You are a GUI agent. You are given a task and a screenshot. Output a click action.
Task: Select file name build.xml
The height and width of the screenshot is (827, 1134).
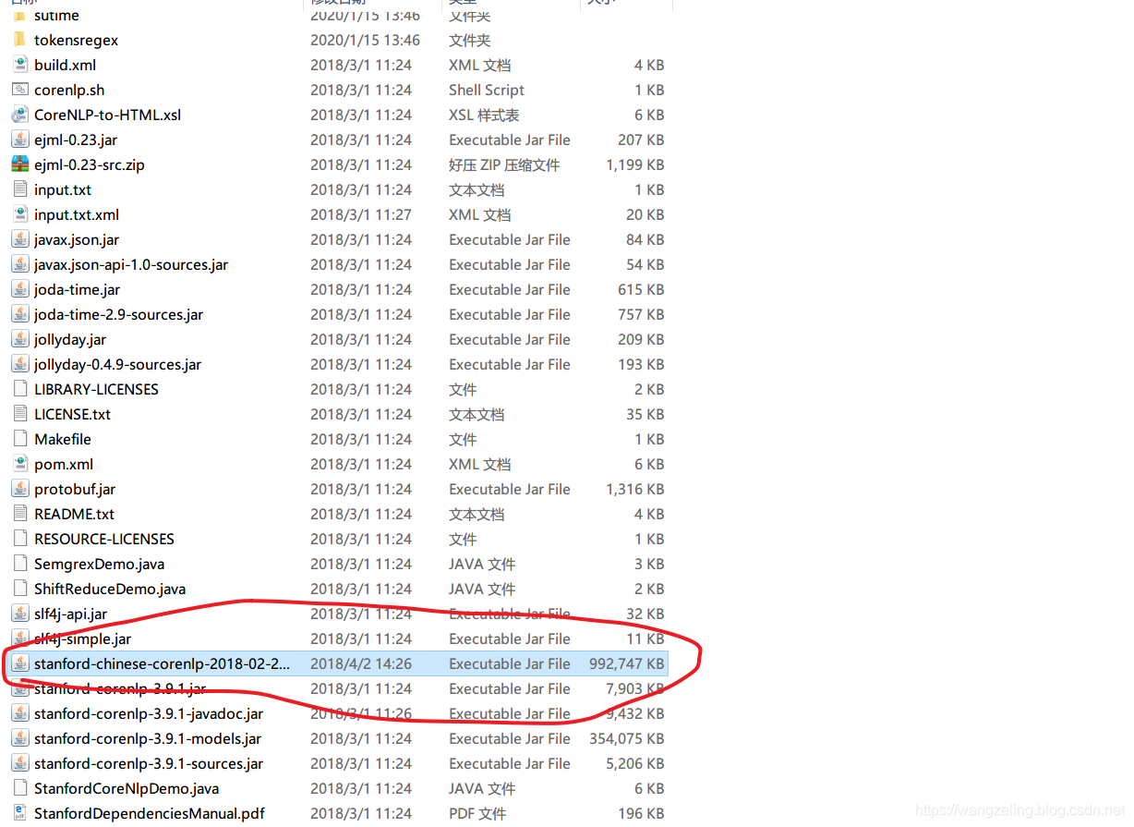(65, 66)
